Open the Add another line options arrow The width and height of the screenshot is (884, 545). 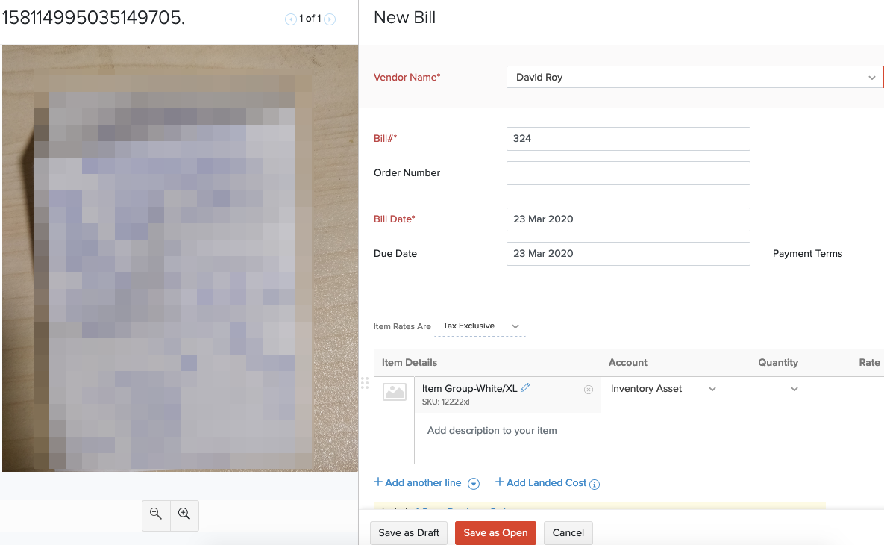474,484
